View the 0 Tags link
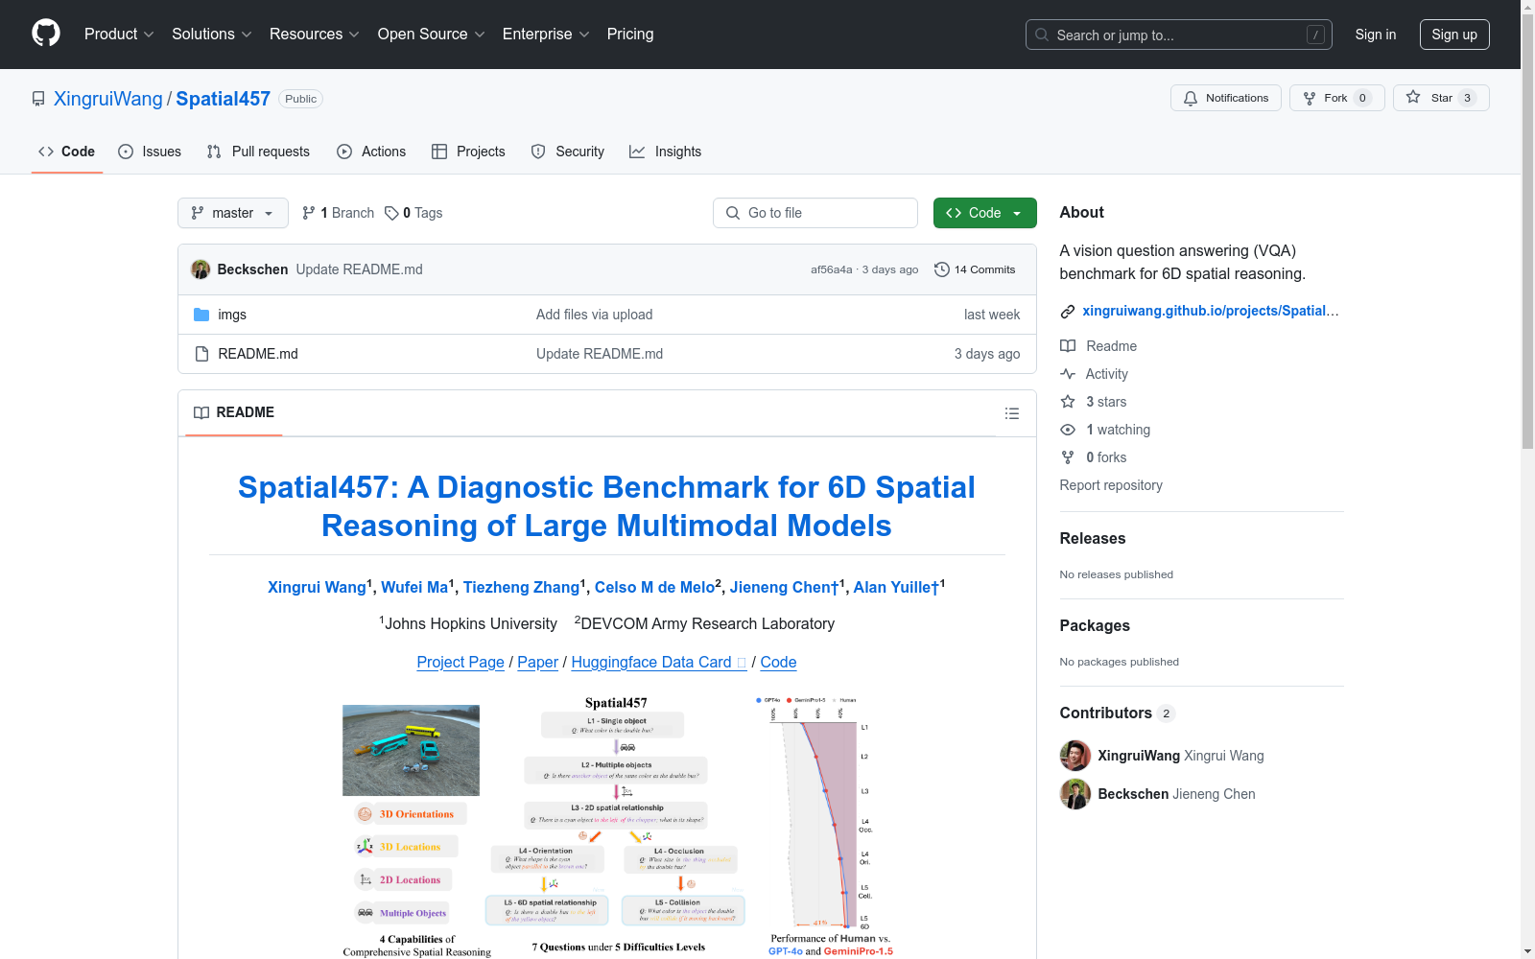1535x959 pixels. coord(413,213)
